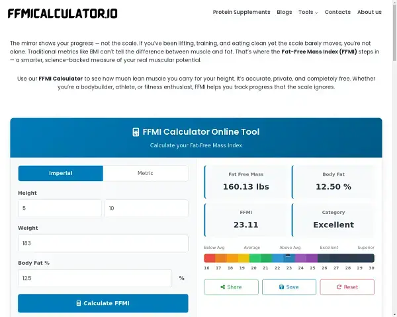Focus the Body Fat % input field
This screenshot has width=397, height=317.
click(95, 279)
